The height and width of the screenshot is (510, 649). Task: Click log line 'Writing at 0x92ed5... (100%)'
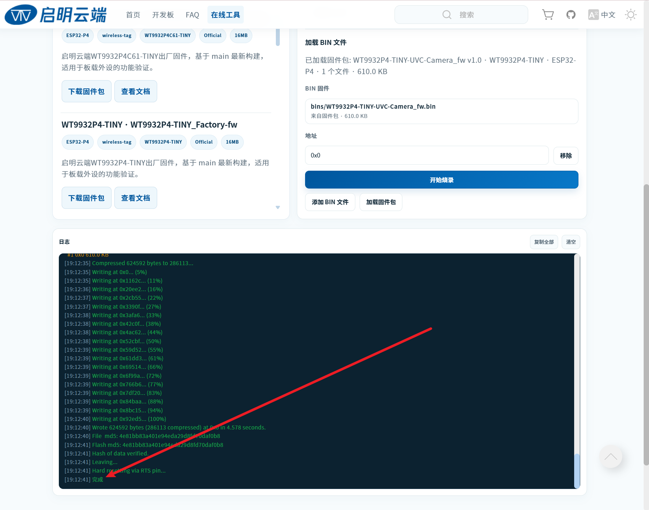115,419
